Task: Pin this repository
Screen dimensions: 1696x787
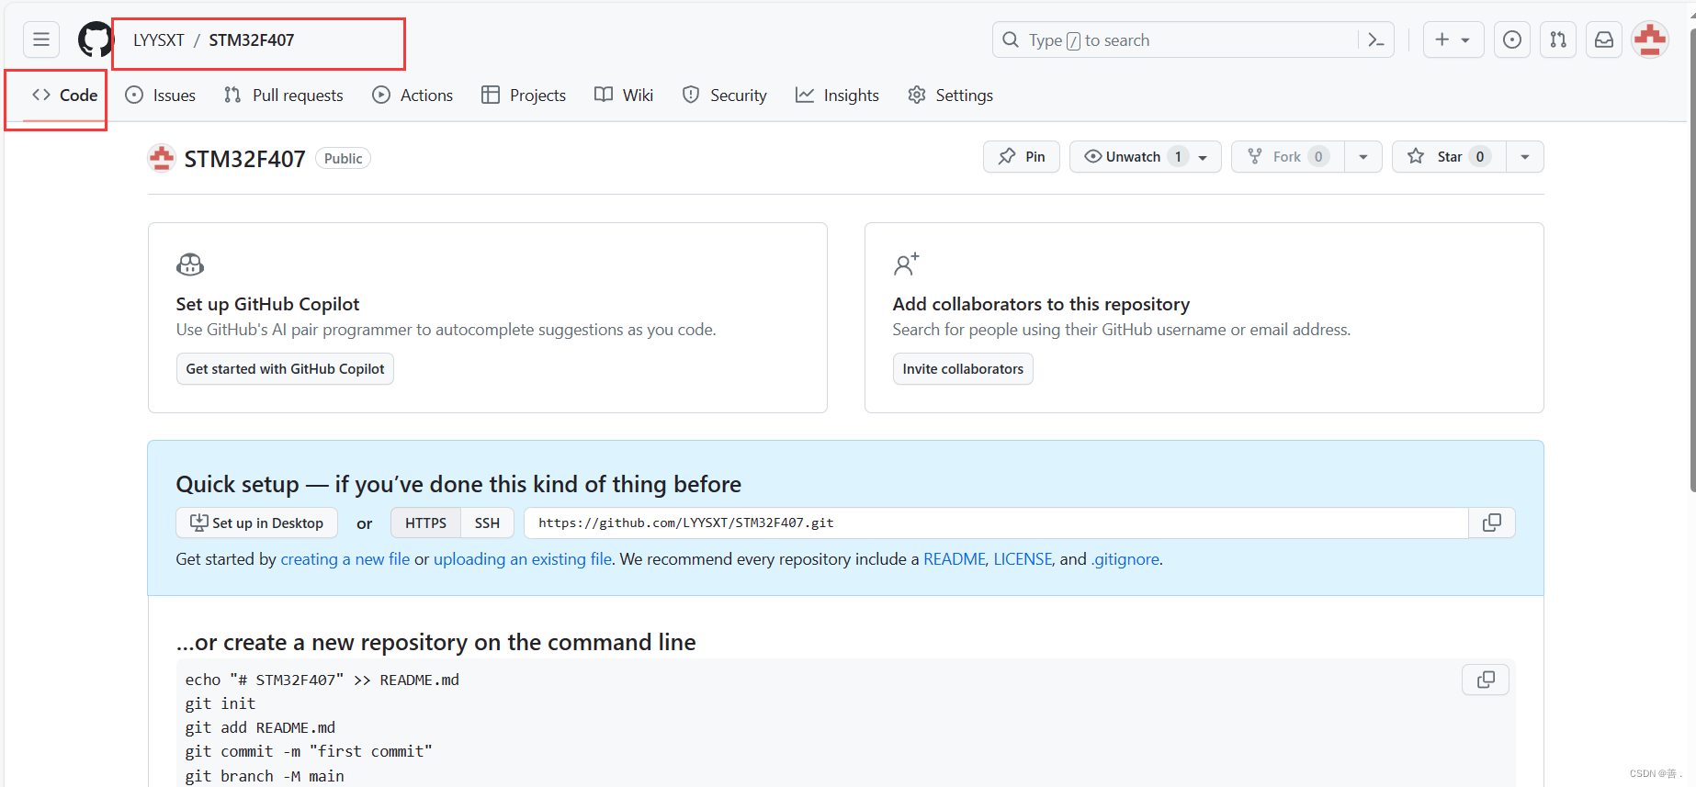Action: 1022,157
